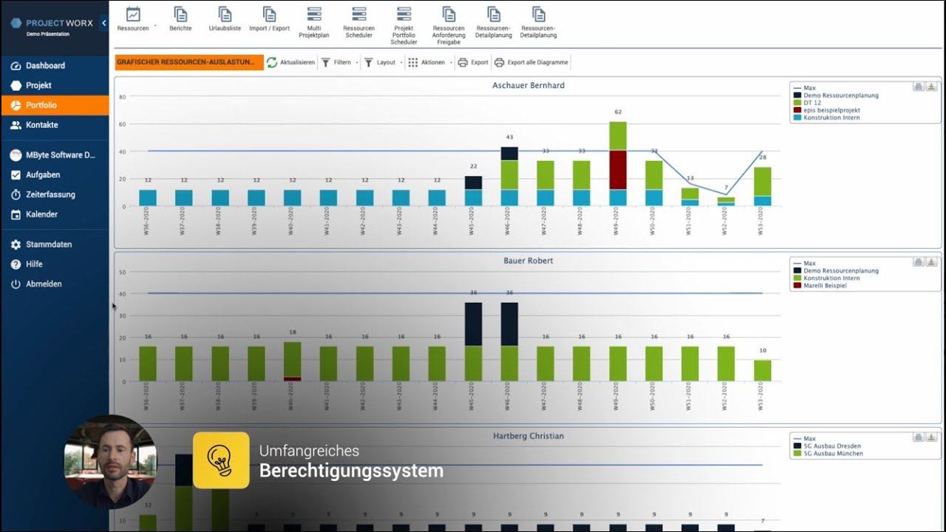This screenshot has height=532, width=946.
Task: Go to Dashboard in the sidebar
Action: (45, 66)
